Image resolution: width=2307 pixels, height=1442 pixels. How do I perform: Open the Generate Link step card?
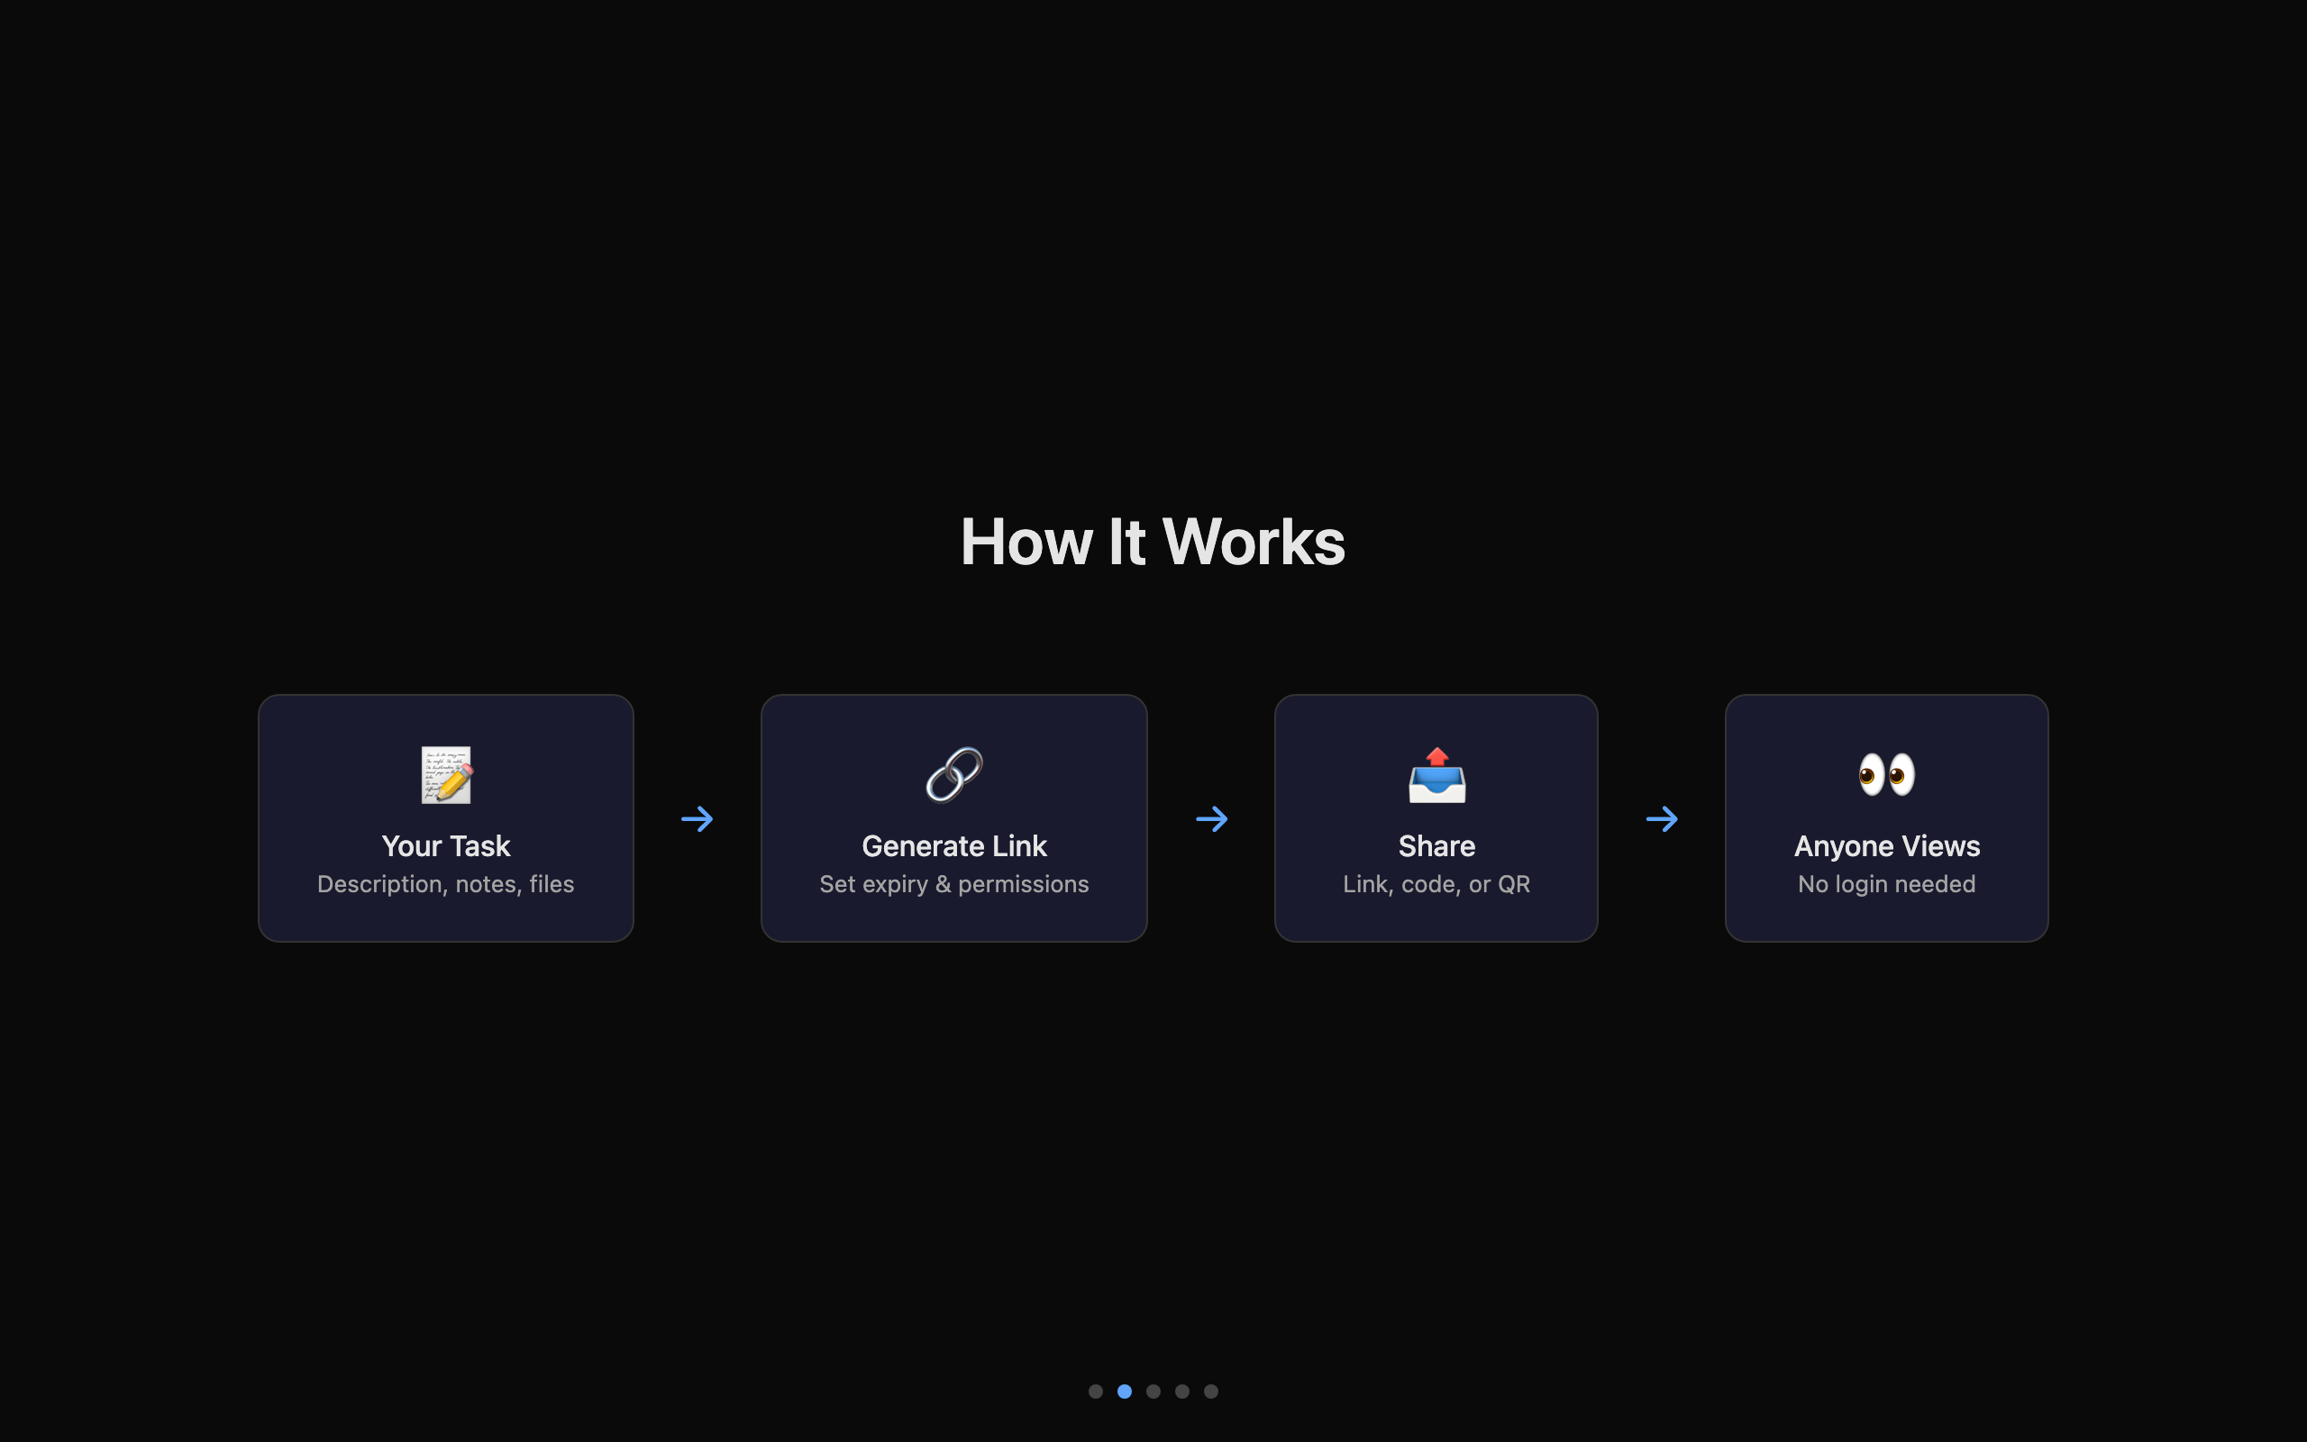[953, 817]
